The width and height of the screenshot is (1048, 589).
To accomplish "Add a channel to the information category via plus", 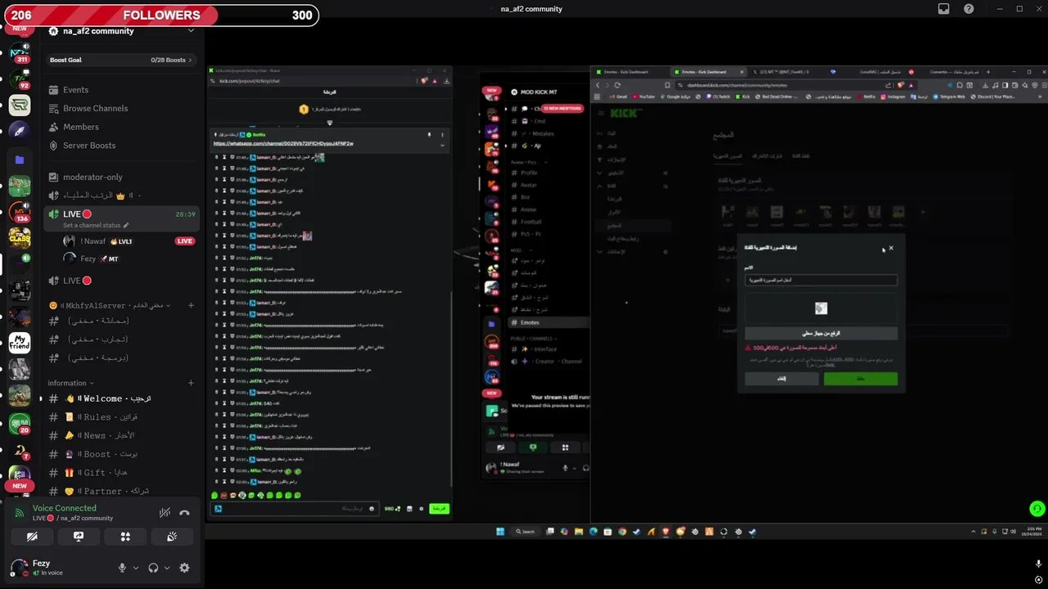I will [191, 383].
